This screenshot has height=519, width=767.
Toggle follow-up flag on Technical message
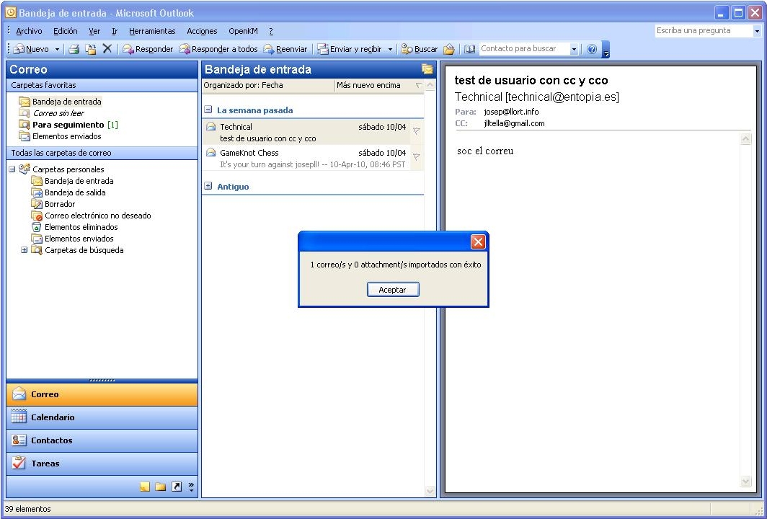(416, 131)
